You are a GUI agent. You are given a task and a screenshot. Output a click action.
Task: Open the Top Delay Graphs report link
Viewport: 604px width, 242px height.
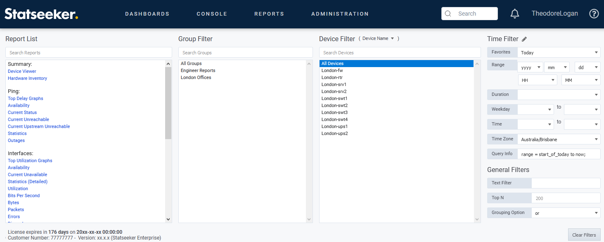coord(25,99)
